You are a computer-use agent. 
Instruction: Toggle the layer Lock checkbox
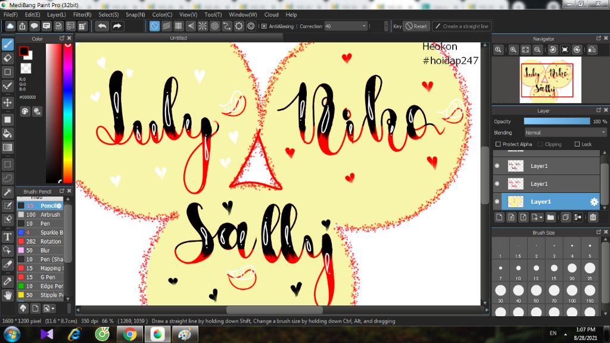(x=577, y=144)
